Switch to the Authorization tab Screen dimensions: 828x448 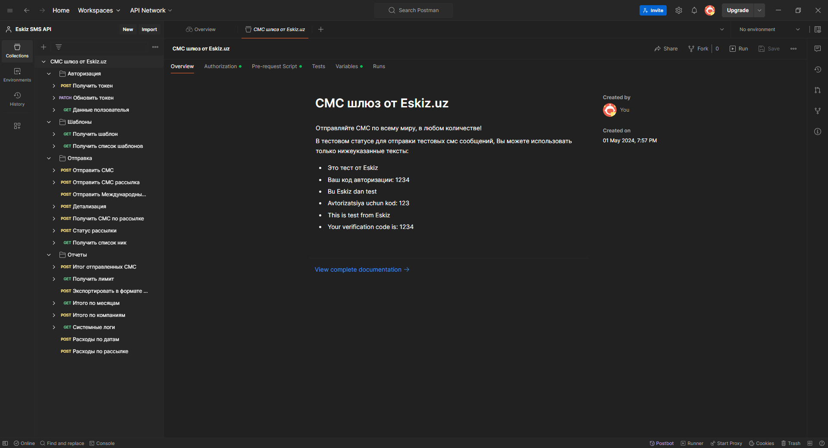pyautogui.click(x=220, y=66)
